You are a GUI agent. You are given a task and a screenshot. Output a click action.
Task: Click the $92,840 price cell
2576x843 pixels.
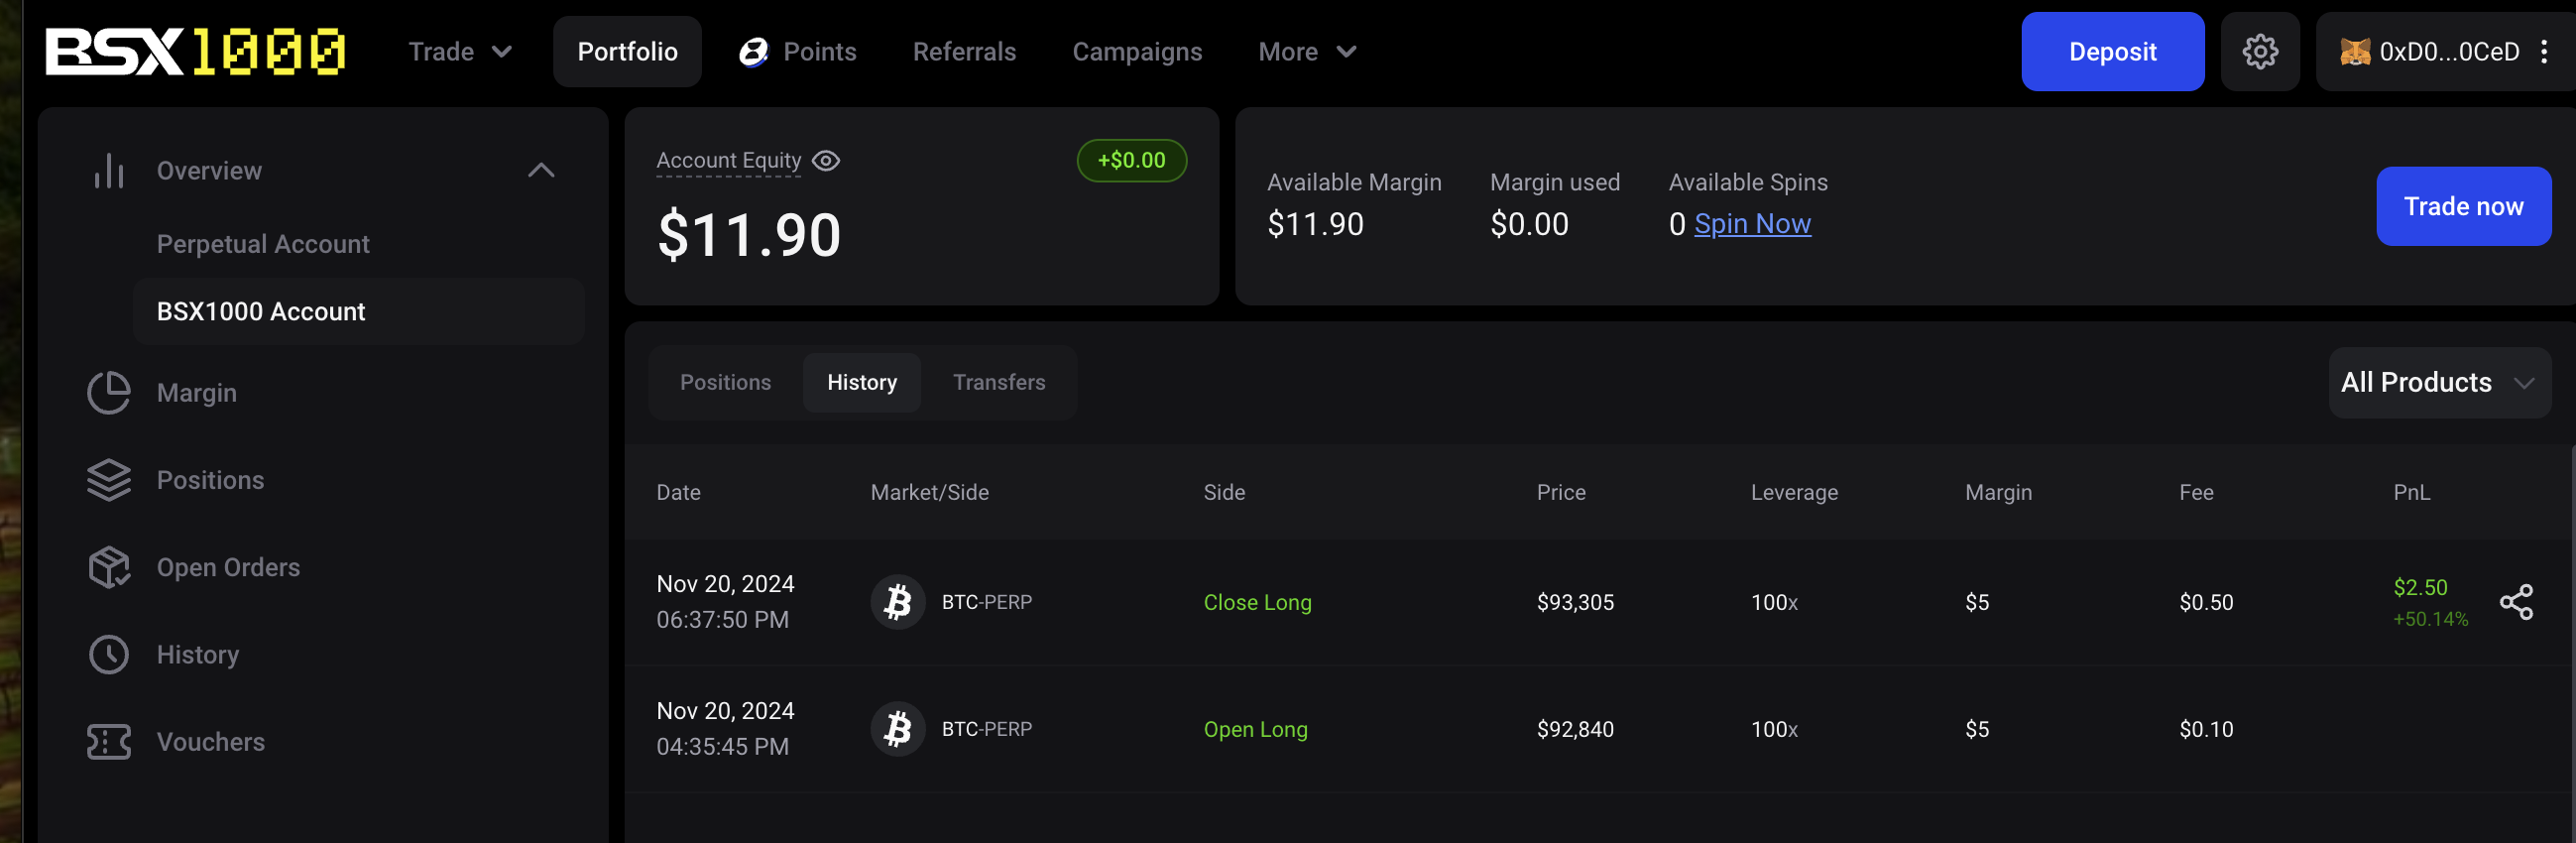pos(1575,729)
